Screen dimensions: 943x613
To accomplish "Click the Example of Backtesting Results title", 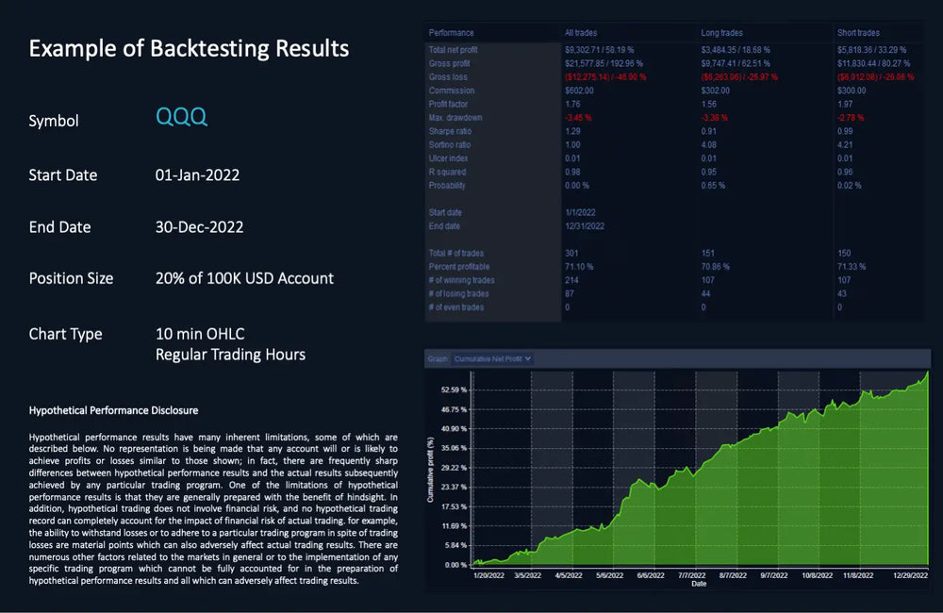I will click(189, 48).
